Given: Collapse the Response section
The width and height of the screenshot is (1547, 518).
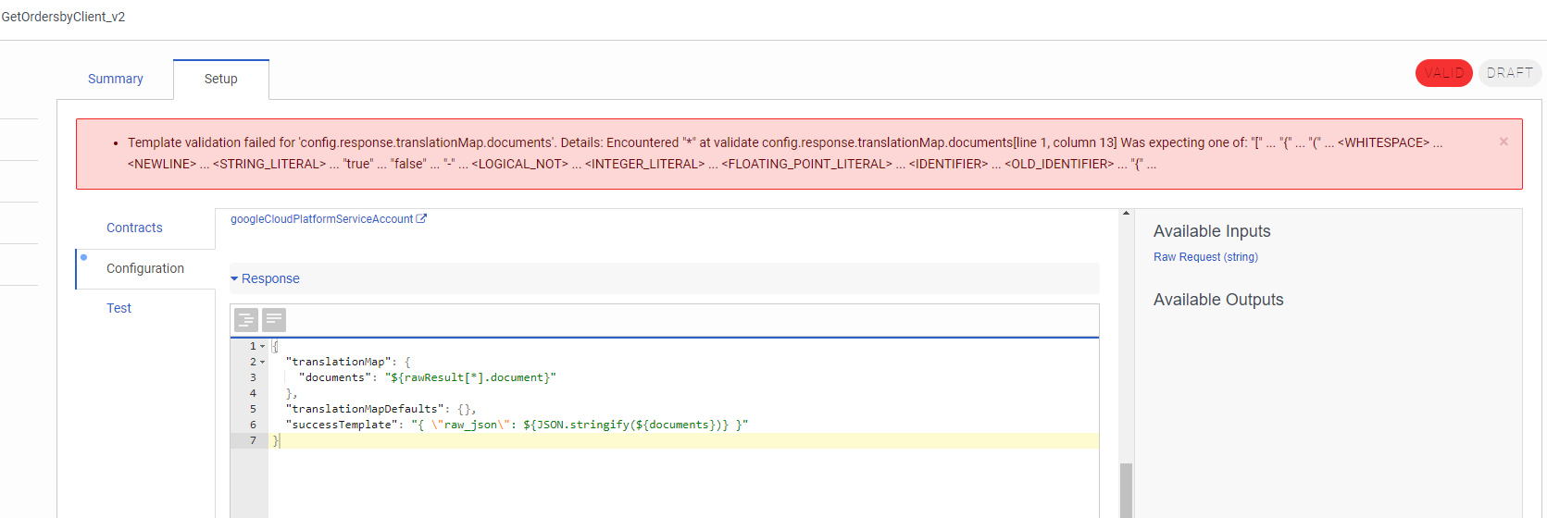Looking at the screenshot, I should point(265,278).
